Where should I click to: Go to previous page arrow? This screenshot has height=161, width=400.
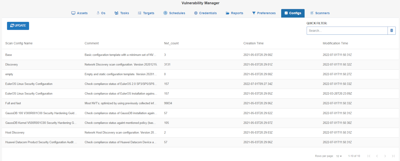(x=377, y=156)
